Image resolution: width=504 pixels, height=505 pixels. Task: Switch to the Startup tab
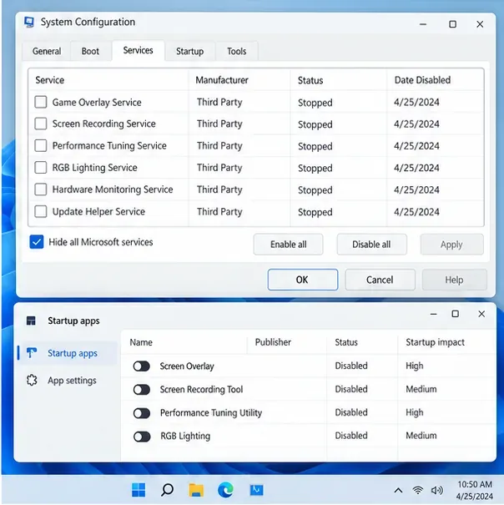pyautogui.click(x=189, y=51)
